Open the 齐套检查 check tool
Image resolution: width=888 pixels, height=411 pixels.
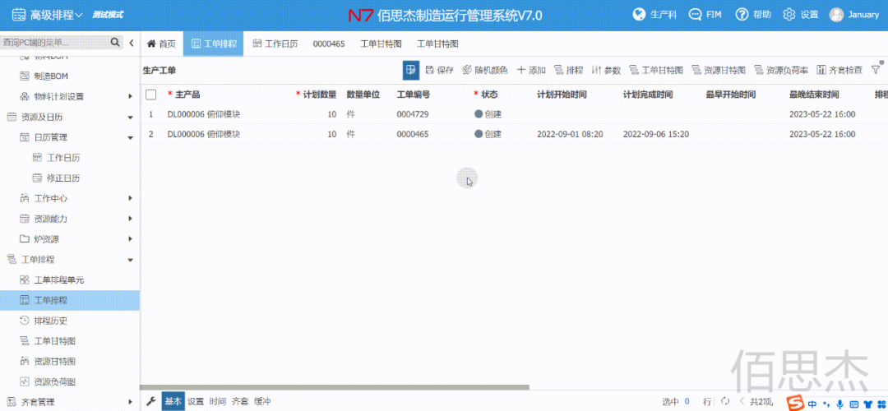click(x=839, y=71)
